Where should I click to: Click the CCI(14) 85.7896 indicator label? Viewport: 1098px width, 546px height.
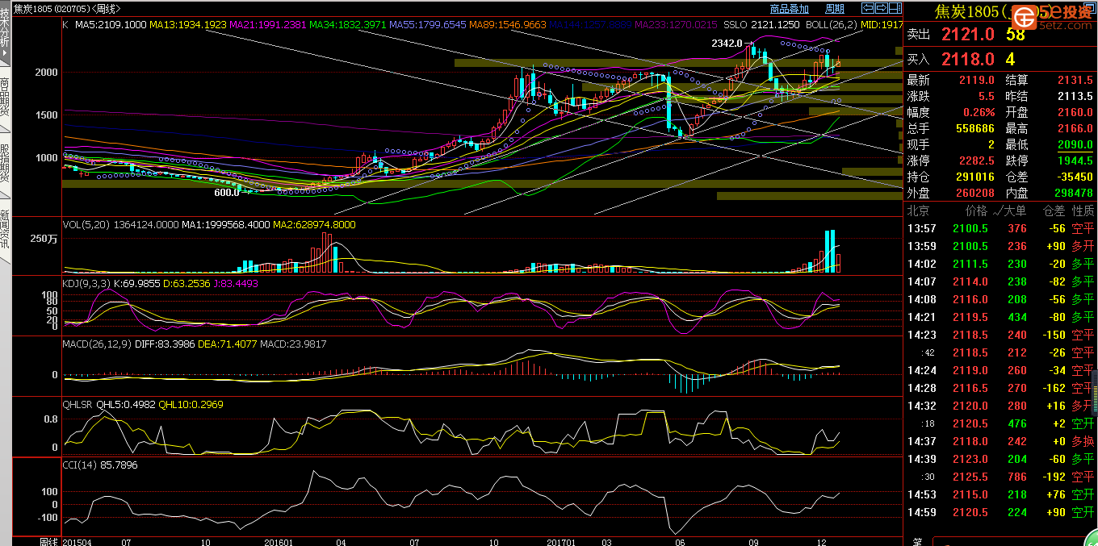coord(100,465)
